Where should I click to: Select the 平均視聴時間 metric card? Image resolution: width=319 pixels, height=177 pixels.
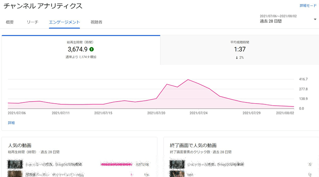point(239,50)
